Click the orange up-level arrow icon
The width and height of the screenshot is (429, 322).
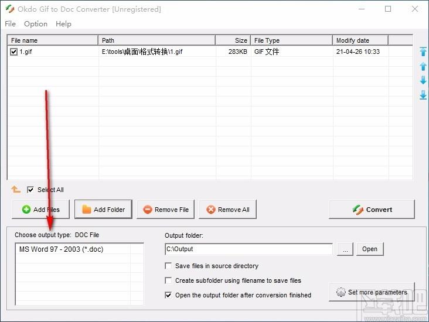[16, 189]
